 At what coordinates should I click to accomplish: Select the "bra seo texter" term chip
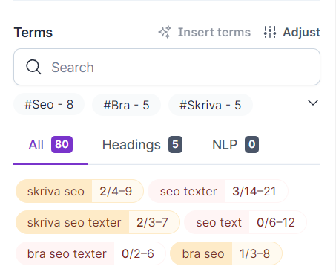tap(90, 253)
